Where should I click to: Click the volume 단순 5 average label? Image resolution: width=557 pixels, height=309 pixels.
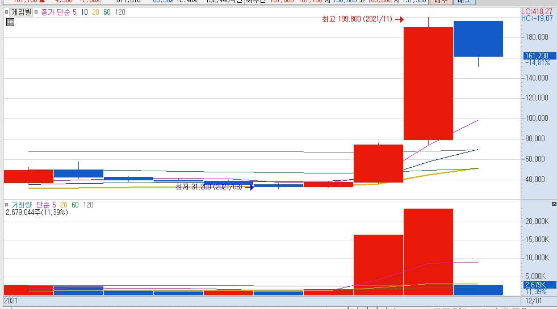pyautogui.click(x=46, y=205)
